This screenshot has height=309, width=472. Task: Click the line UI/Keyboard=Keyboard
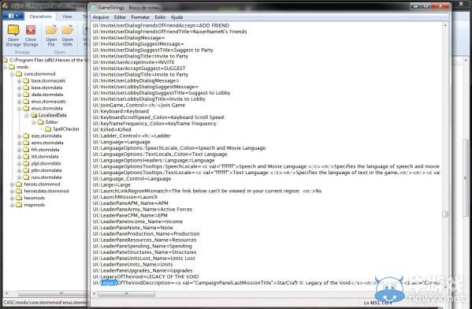121,111
